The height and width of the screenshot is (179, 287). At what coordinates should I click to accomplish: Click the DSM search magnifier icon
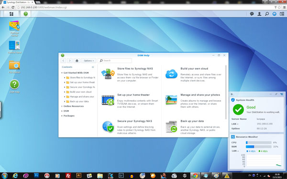(x=267, y=14)
